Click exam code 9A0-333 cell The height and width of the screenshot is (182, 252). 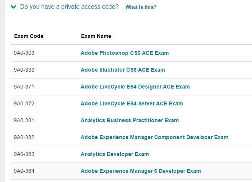click(24, 70)
